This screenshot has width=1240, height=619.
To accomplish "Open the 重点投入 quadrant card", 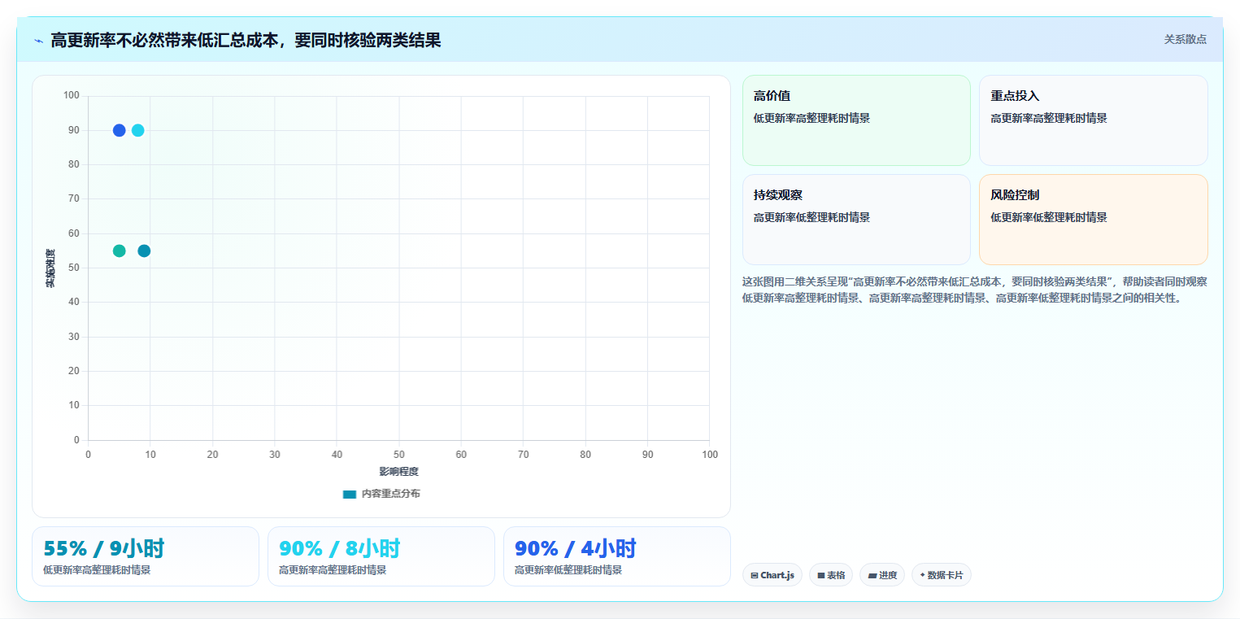I will click(x=1094, y=120).
